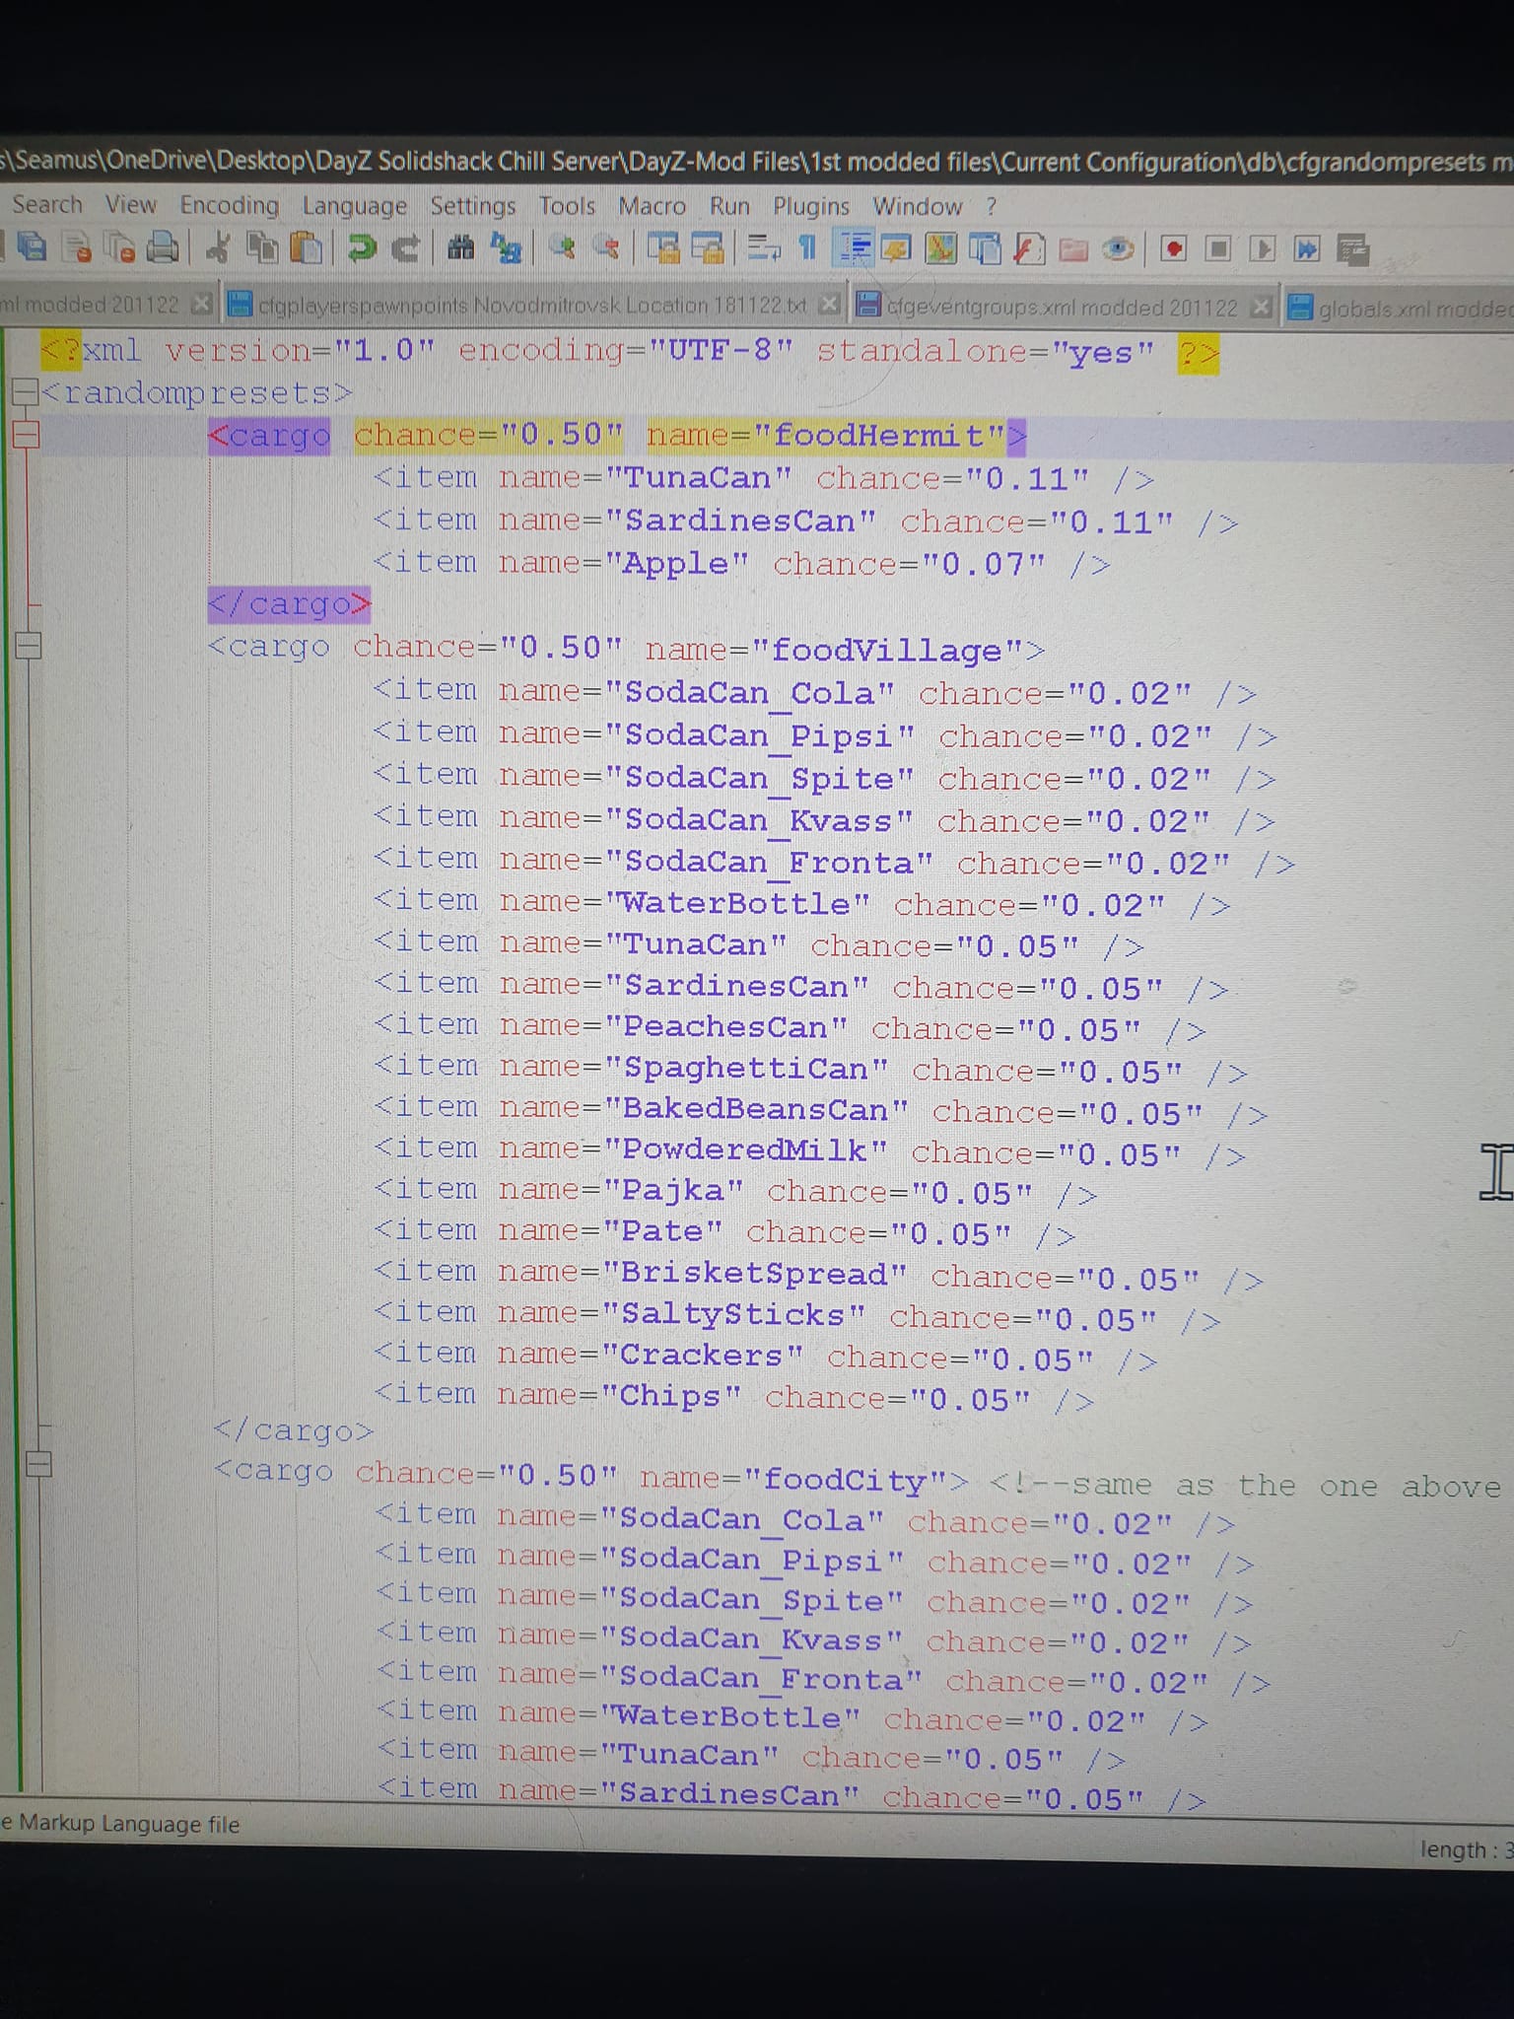Viewport: 1514px width, 2019px height.
Task: Undo with the green arrow icon
Action: pyautogui.click(x=363, y=247)
